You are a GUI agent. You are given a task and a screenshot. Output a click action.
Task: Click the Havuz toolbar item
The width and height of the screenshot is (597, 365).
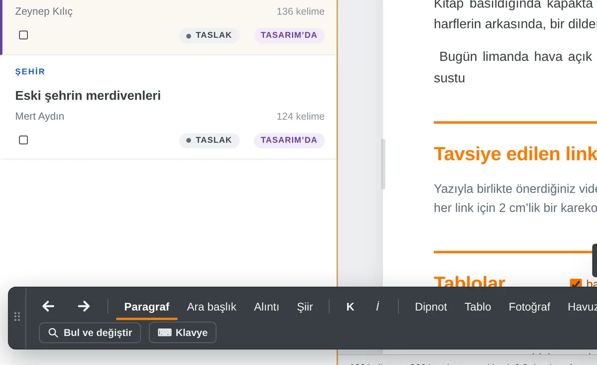pyautogui.click(x=582, y=307)
